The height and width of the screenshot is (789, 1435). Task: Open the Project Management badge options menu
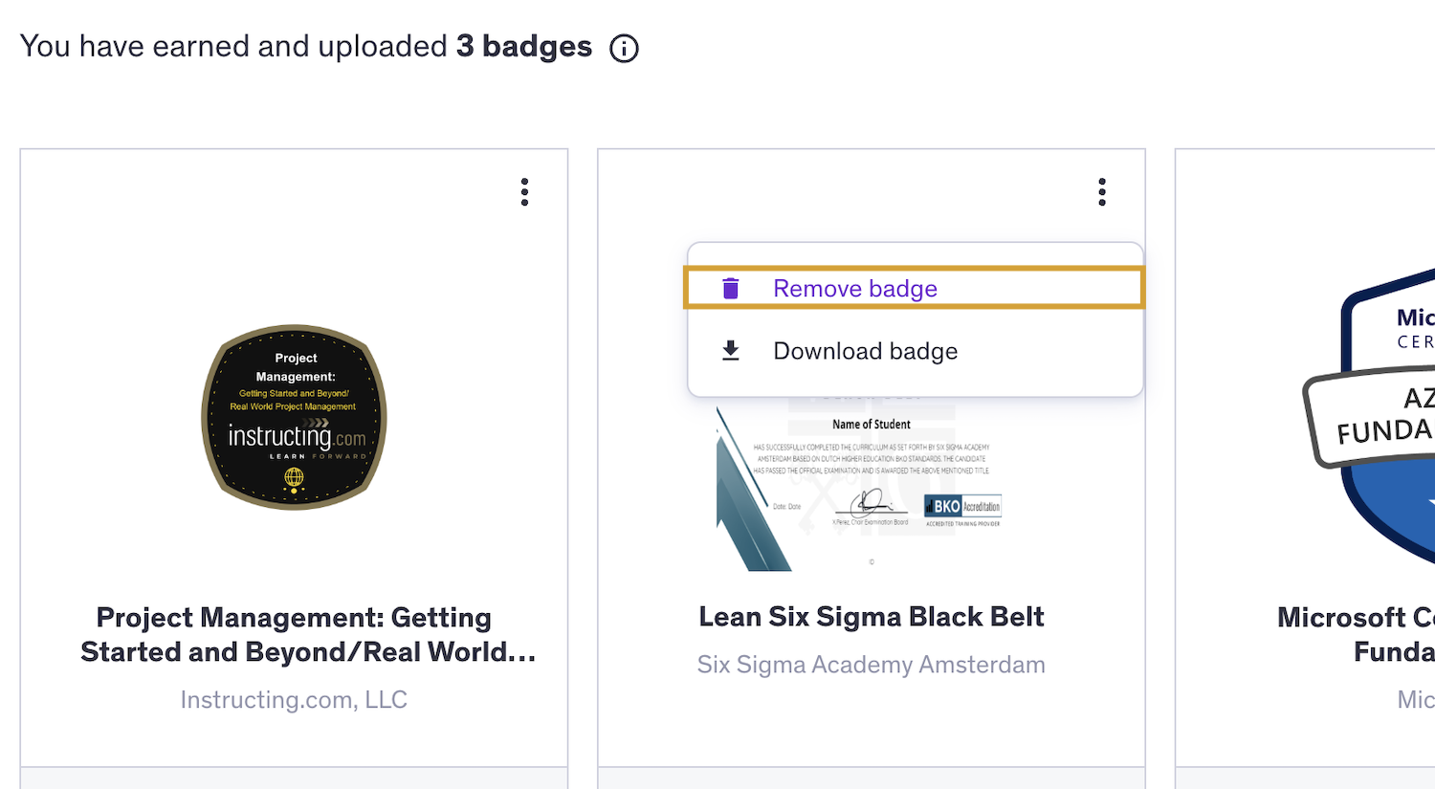click(524, 192)
